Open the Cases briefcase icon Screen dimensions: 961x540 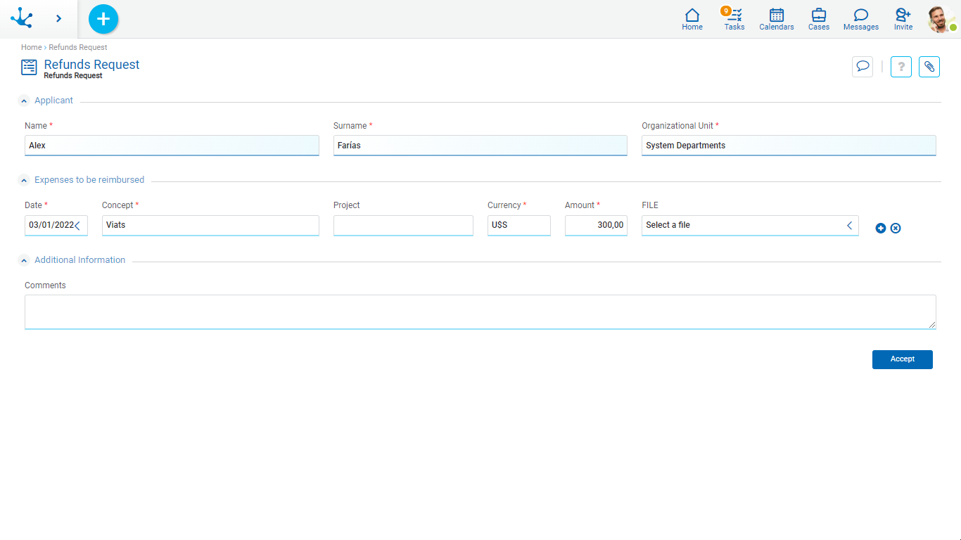(x=819, y=19)
